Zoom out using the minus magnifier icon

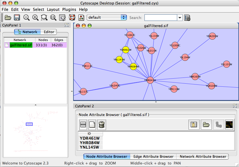point(27,18)
